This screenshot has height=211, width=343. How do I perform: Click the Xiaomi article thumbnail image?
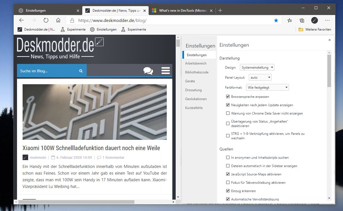pos(95,112)
